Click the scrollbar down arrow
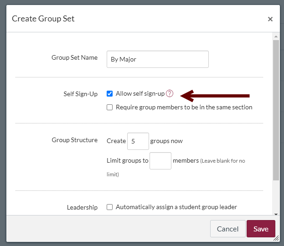The height and width of the screenshot is (246, 284). [276, 214]
